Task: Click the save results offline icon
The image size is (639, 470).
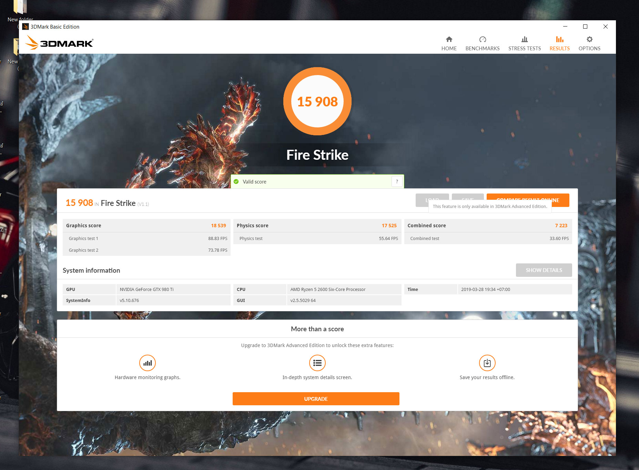Action: [x=487, y=363]
